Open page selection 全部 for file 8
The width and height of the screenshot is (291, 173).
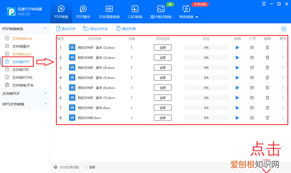163,118
